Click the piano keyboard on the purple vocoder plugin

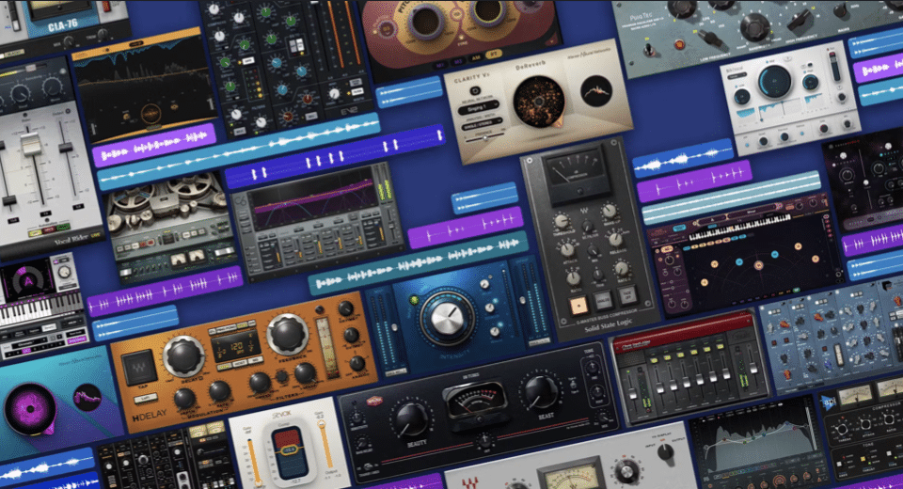point(41,309)
